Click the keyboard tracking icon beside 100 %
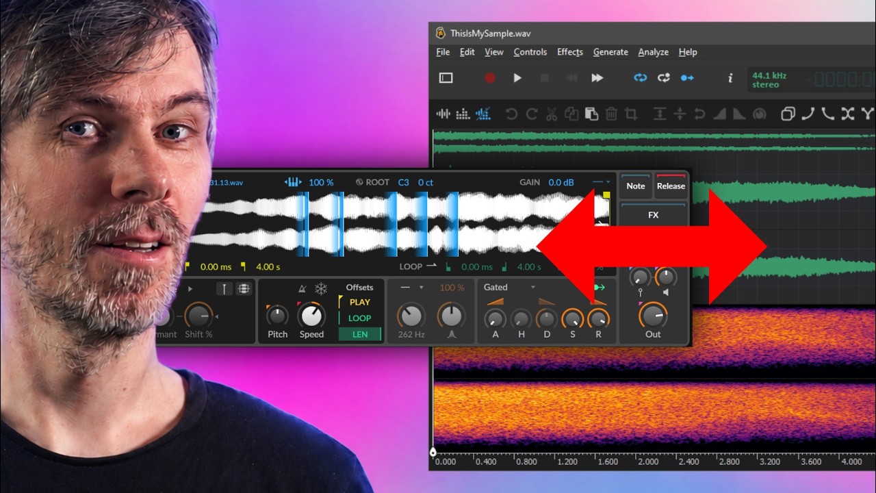The height and width of the screenshot is (493, 876). click(x=293, y=182)
